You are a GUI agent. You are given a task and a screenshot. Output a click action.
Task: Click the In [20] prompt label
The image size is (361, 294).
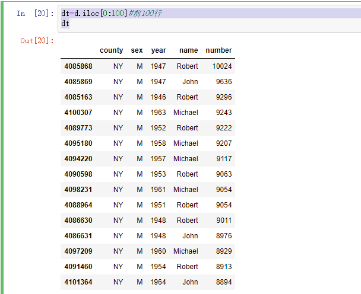click(x=35, y=13)
